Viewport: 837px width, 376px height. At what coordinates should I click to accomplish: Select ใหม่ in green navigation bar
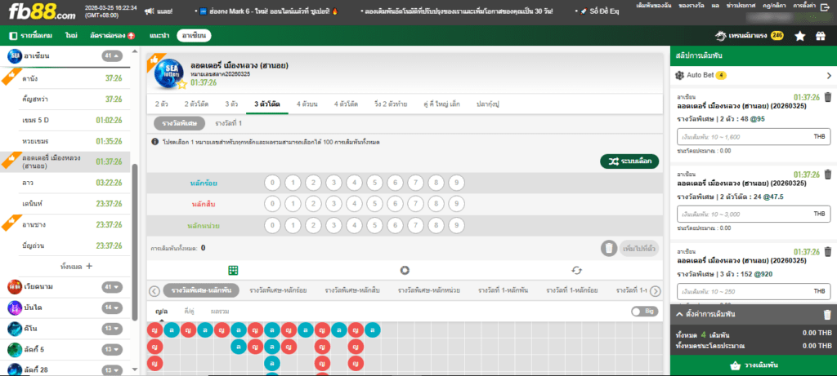point(71,36)
